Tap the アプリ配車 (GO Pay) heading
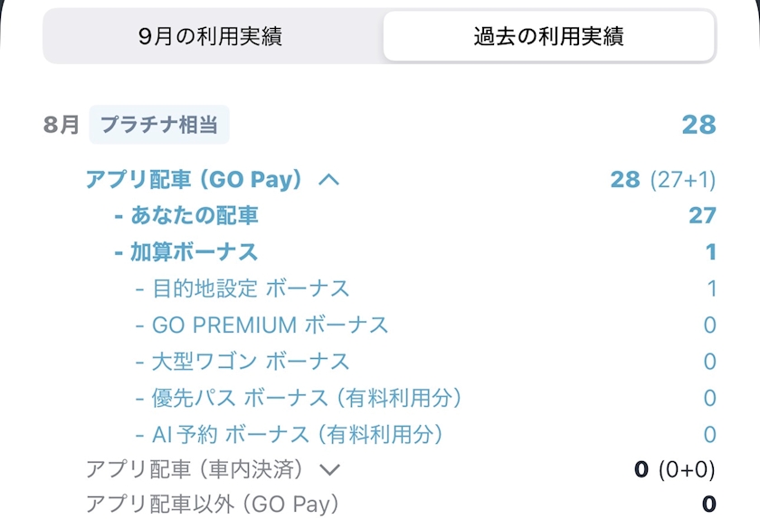 (x=194, y=179)
